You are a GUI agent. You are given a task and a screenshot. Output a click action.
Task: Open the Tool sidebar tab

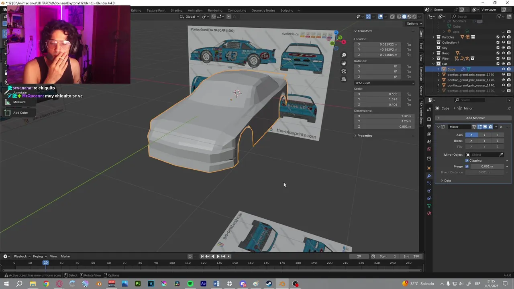click(421, 46)
